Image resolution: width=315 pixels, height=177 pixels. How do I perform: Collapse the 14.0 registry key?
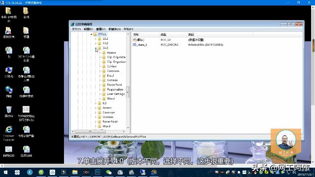tap(95, 48)
